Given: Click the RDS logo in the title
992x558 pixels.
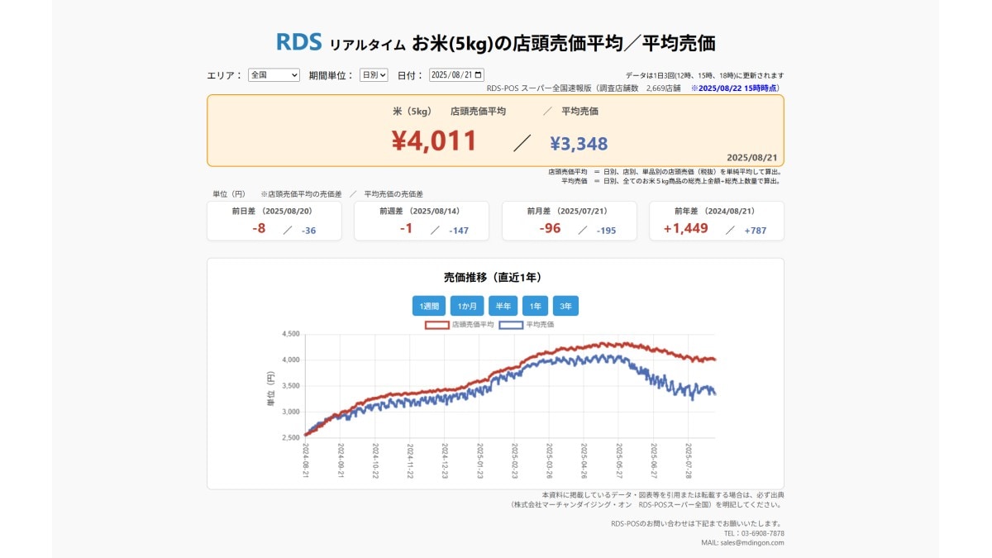Looking at the screenshot, I should (299, 41).
